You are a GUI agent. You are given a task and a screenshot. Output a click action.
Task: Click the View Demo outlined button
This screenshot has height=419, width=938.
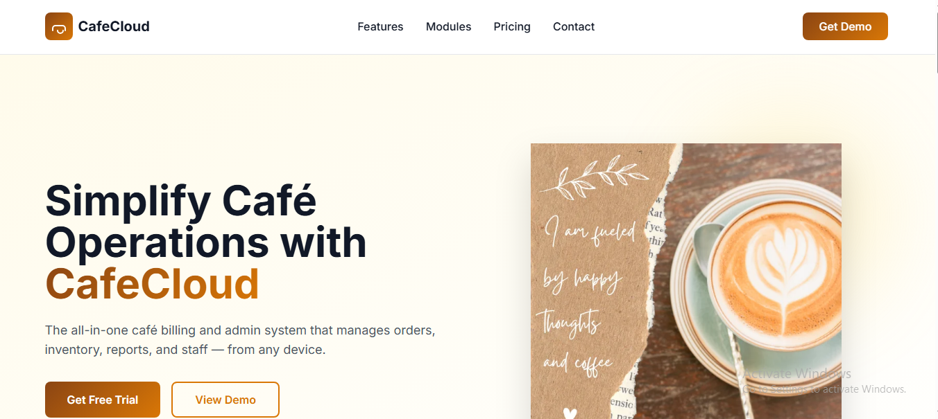(x=225, y=400)
